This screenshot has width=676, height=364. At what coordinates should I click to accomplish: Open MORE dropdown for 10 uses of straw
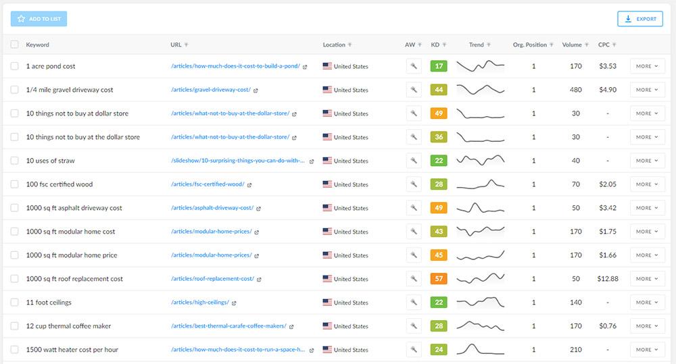(x=647, y=161)
